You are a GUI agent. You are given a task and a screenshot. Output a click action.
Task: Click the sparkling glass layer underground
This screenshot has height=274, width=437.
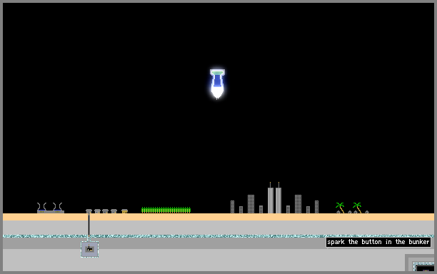coord(218,236)
